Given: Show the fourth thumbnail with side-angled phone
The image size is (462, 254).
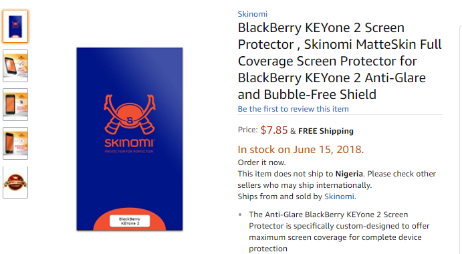Looking at the screenshot, I should pyautogui.click(x=15, y=144).
